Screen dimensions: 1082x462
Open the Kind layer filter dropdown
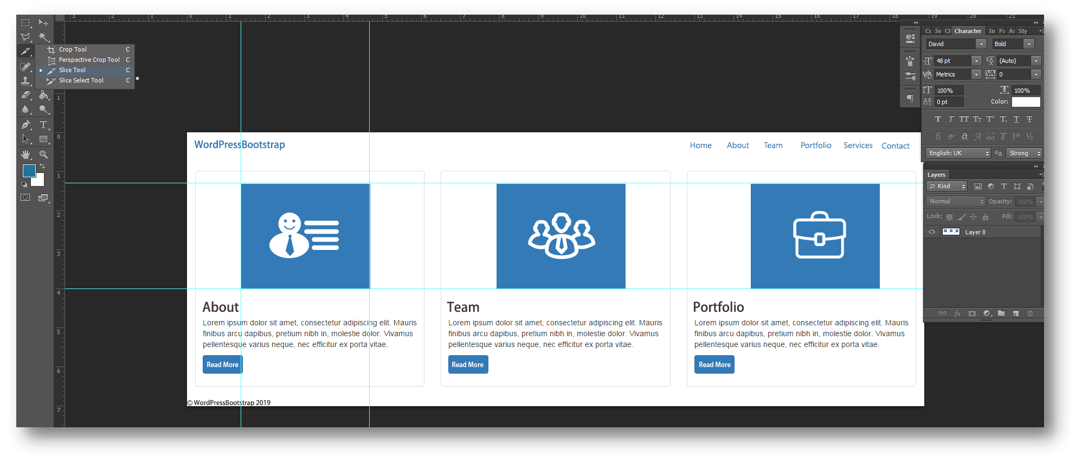tap(946, 186)
